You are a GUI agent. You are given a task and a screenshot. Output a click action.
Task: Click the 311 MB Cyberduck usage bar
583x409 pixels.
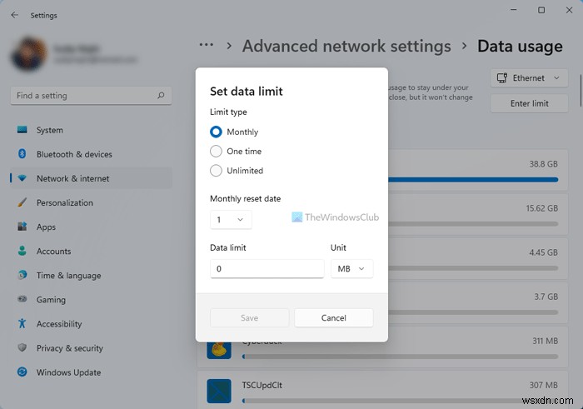(x=400, y=357)
